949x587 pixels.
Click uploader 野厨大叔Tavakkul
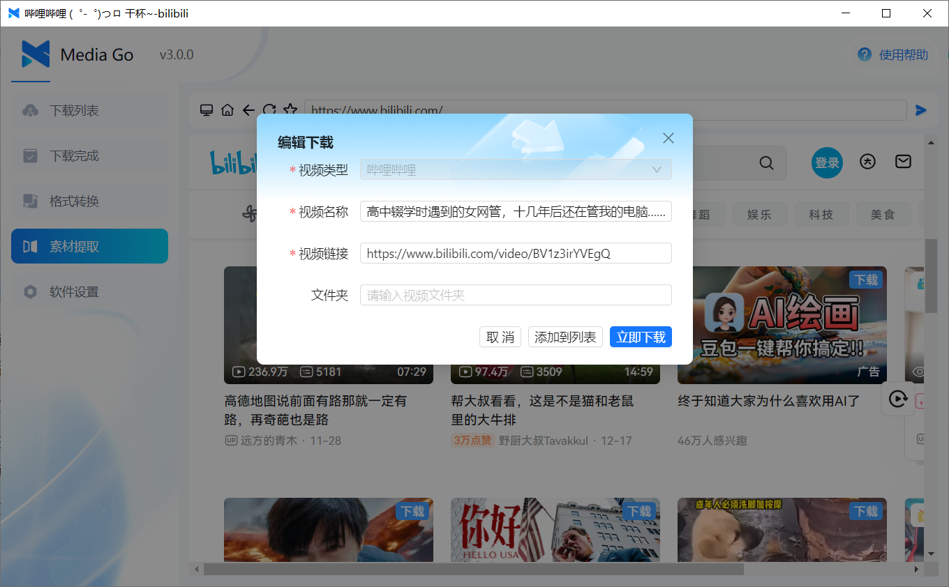pos(543,441)
